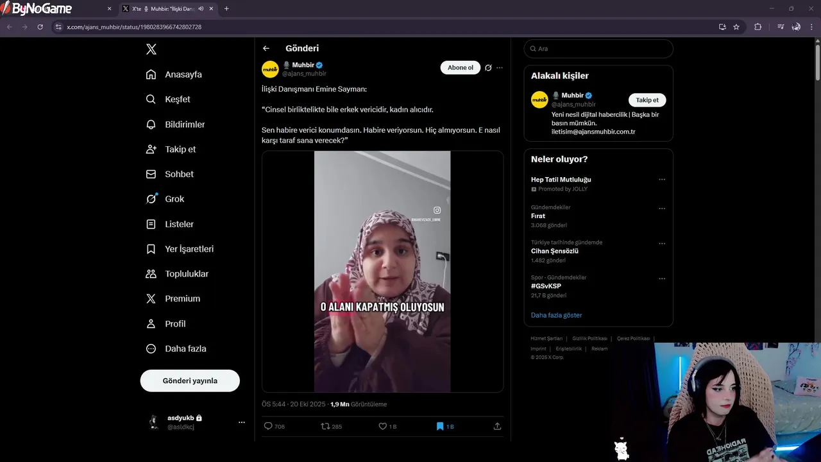
Task: Open Reklam footer link
Action: 599,348
